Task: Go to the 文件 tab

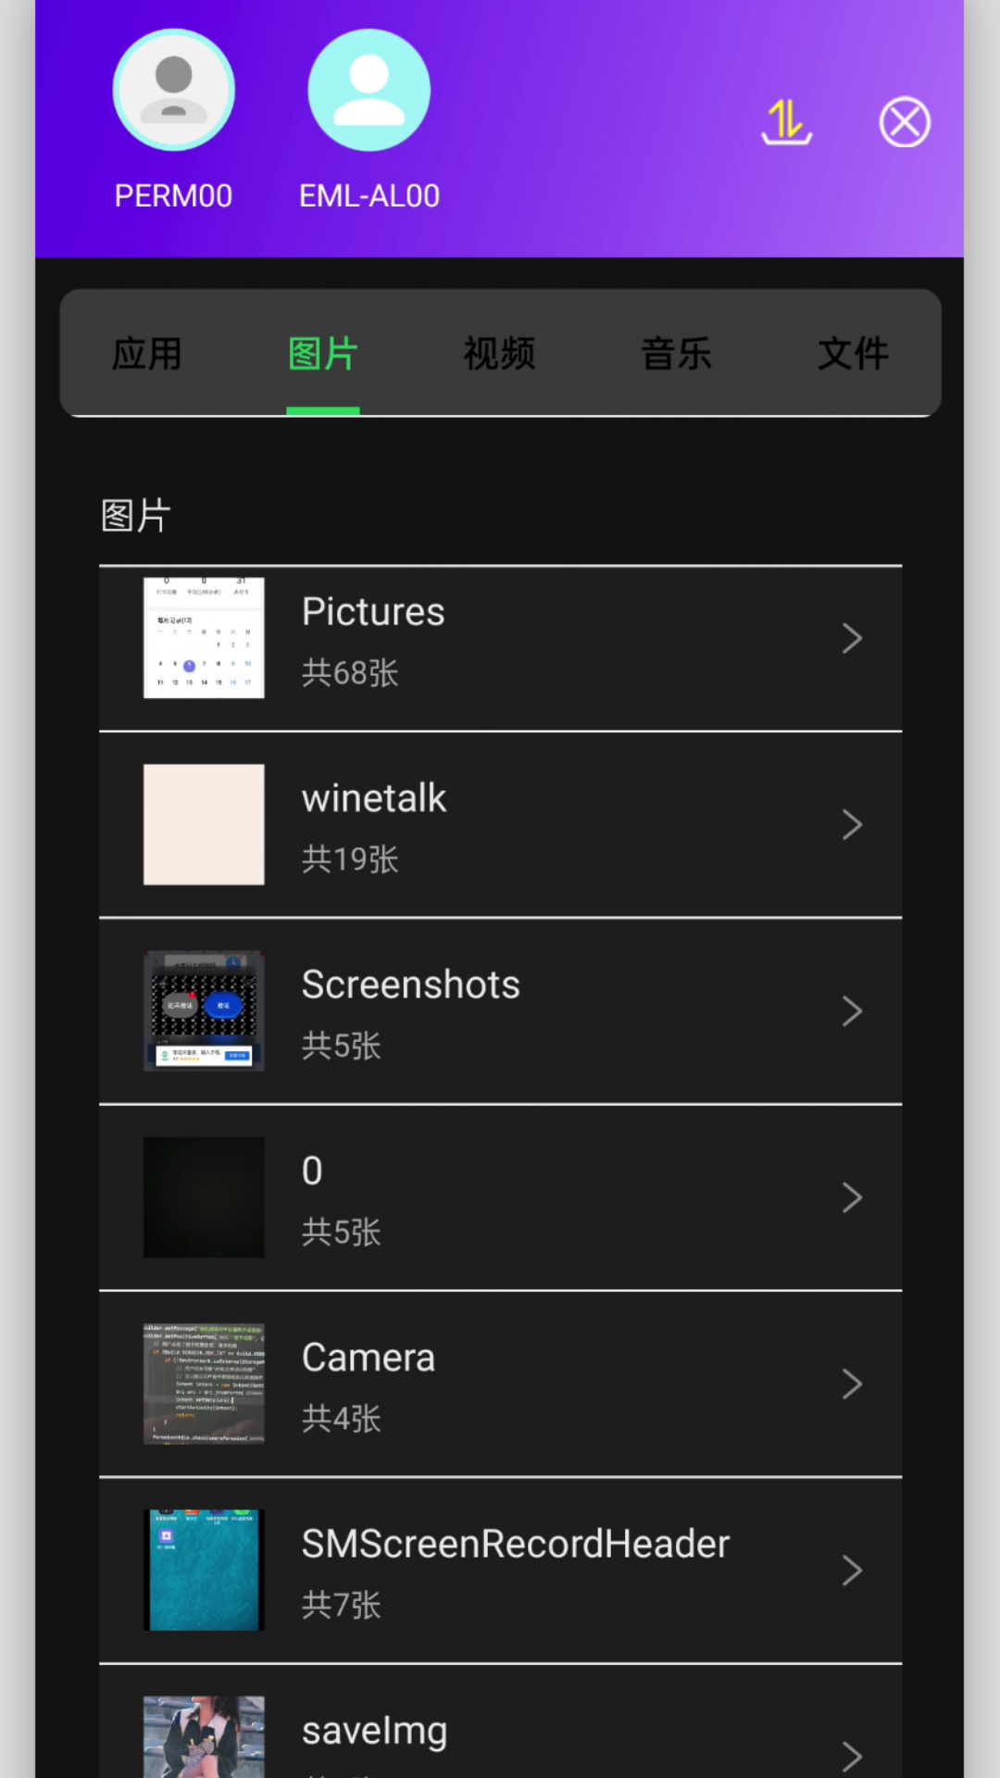Action: (x=853, y=354)
